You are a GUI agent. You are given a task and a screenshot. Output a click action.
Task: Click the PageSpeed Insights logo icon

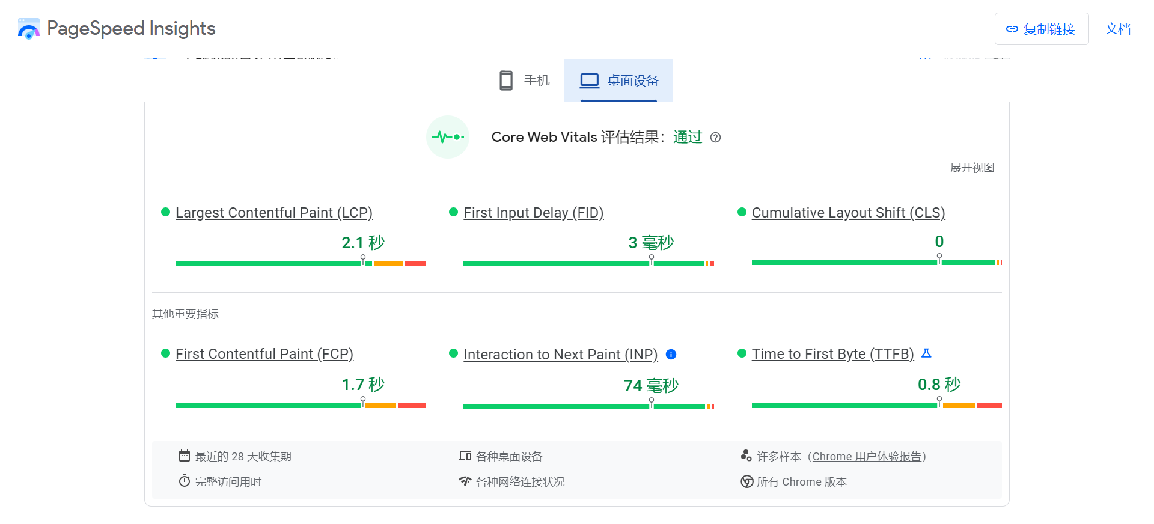(28, 29)
